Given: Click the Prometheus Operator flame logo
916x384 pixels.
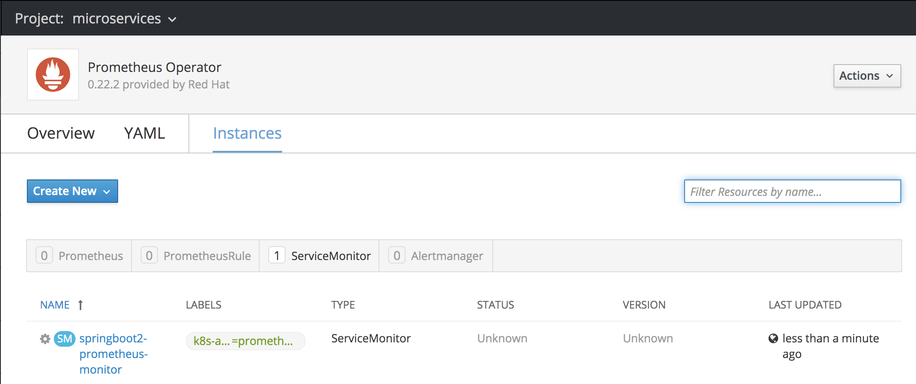Looking at the screenshot, I should 53,75.
